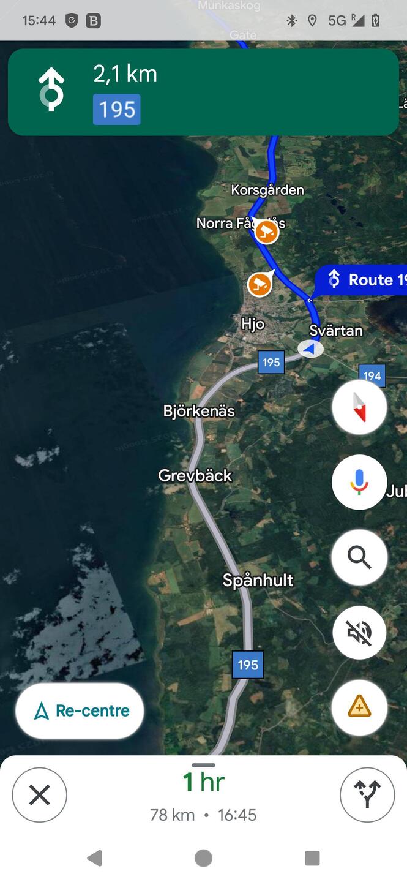Tap the speed camera icon above Hjo
This screenshot has width=407, height=882.
coord(260,285)
